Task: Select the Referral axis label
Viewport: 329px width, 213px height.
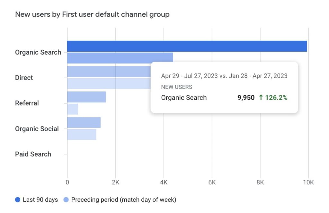Action: coord(27,103)
